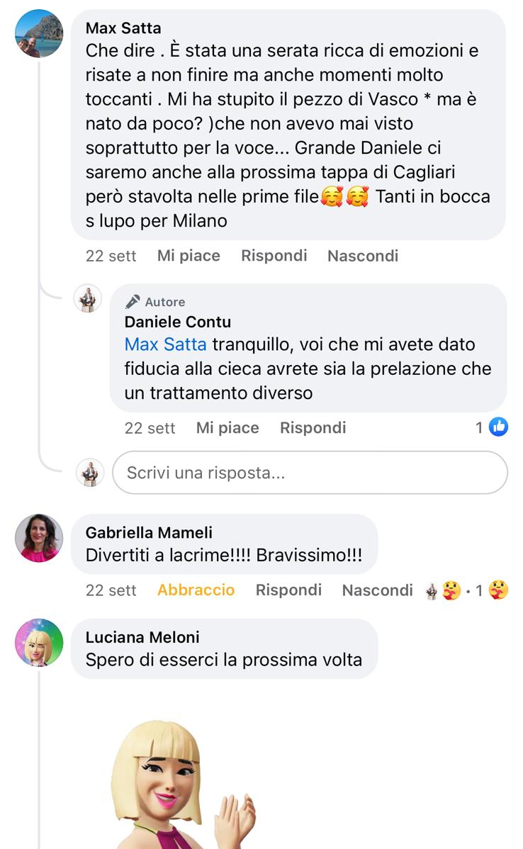The width and height of the screenshot is (523, 849).
Task: Like Max Satta's comment with Mi piace
Action: click(x=189, y=256)
